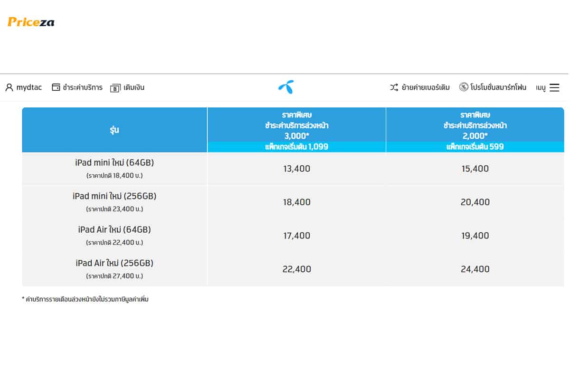This screenshot has height=380, width=570.
Task: Click the แพ็กเกจเริ่มต้น 1,099 label
Action: pos(296,147)
